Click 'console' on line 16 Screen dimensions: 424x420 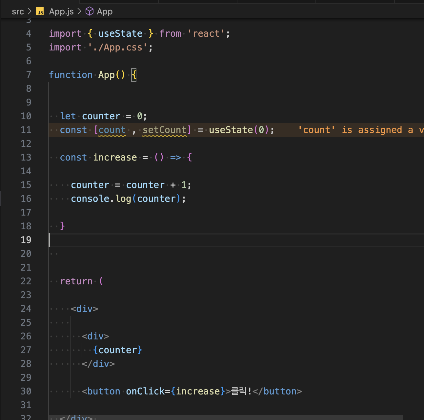coord(90,199)
